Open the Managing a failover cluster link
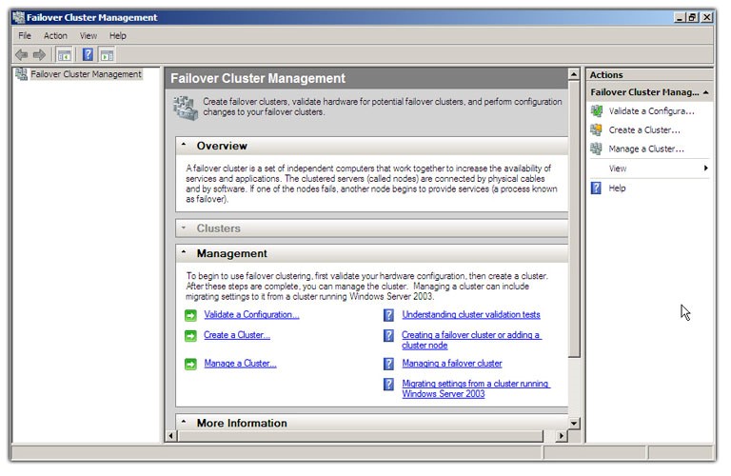731x476 pixels. pos(452,363)
